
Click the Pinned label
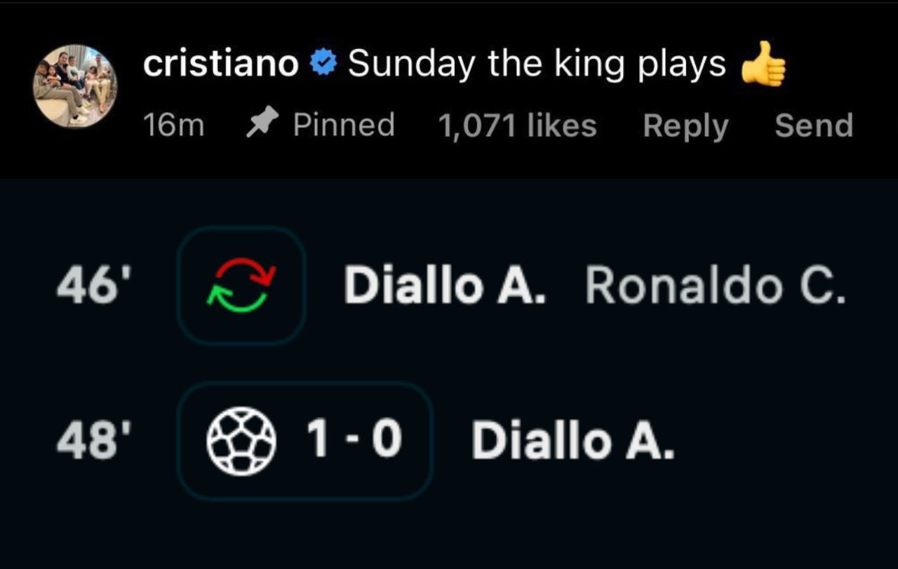344,125
